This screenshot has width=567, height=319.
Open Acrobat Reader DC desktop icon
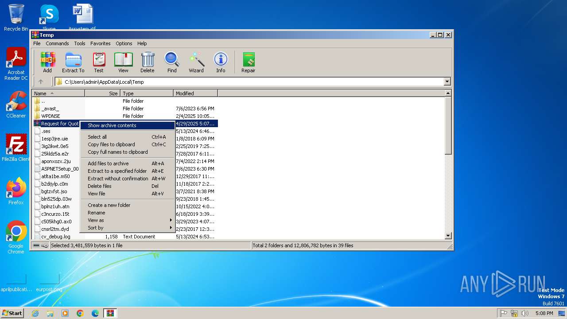coord(16,64)
